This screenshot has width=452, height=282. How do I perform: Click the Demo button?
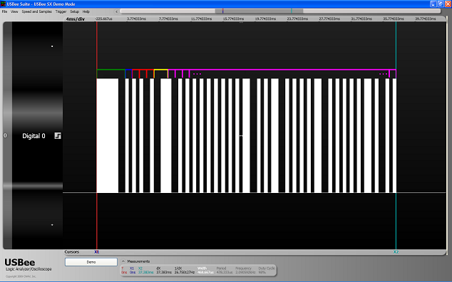coord(91,262)
